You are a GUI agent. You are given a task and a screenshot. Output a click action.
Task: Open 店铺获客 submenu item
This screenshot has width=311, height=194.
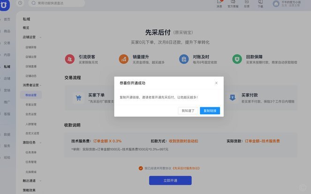click(x=31, y=47)
